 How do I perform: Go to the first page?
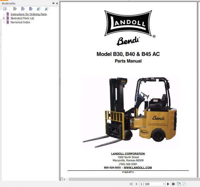click(131, 184)
